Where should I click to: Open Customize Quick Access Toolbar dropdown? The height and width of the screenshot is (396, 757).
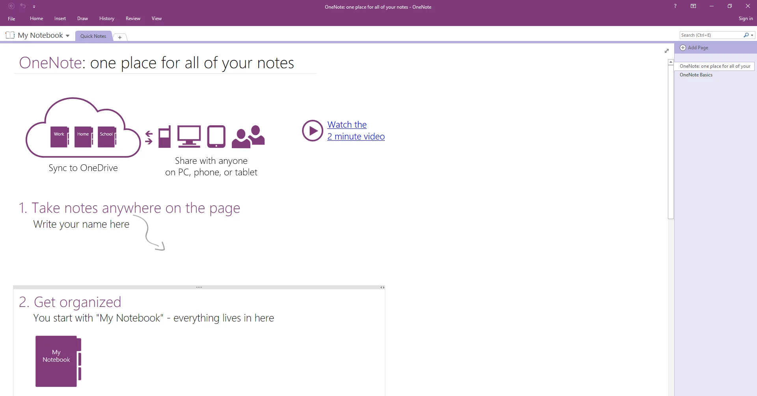[34, 7]
